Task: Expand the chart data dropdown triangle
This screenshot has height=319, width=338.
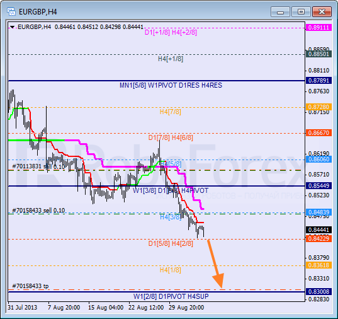Action: 13,27
